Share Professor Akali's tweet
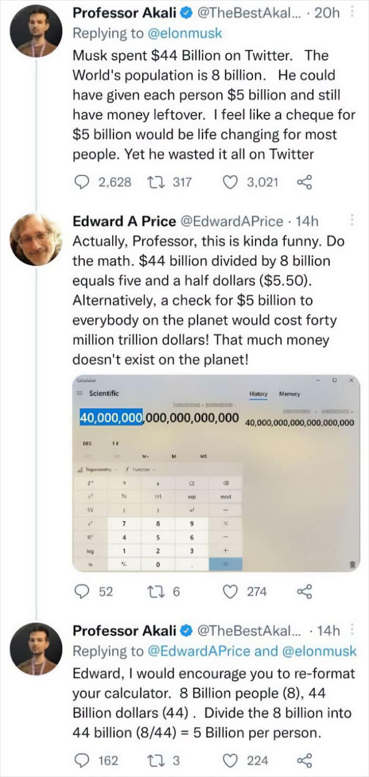369x777 pixels. click(x=305, y=183)
